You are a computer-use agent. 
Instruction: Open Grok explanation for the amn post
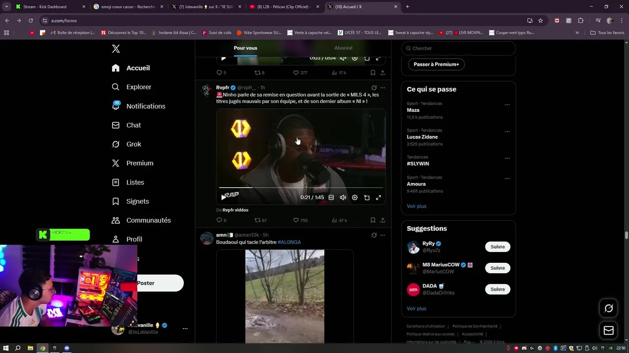pos(374,235)
